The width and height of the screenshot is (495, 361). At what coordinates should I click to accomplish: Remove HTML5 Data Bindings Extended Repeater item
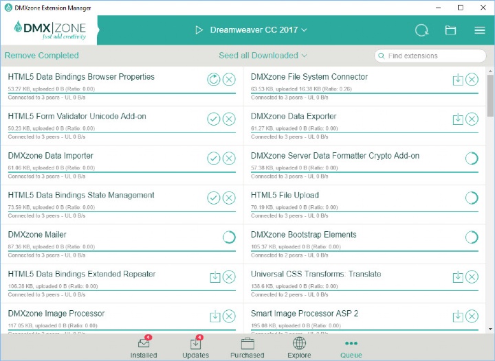coord(229,277)
